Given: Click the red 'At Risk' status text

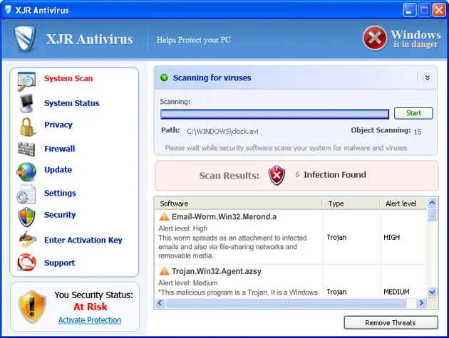Looking at the screenshot, I should (91, 307).
